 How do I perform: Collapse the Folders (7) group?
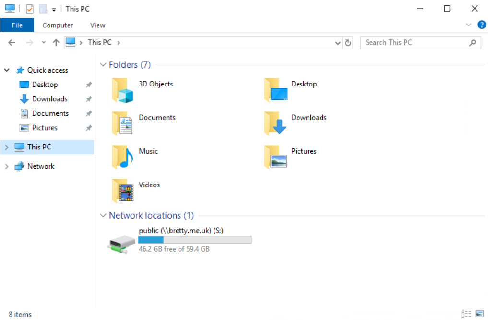(x=103, y=65)
